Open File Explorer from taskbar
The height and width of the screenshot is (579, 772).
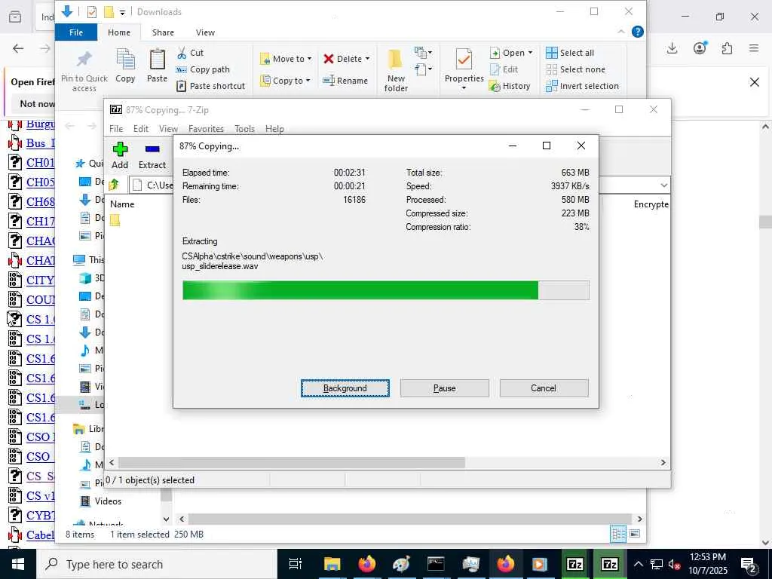pos(332,564)
